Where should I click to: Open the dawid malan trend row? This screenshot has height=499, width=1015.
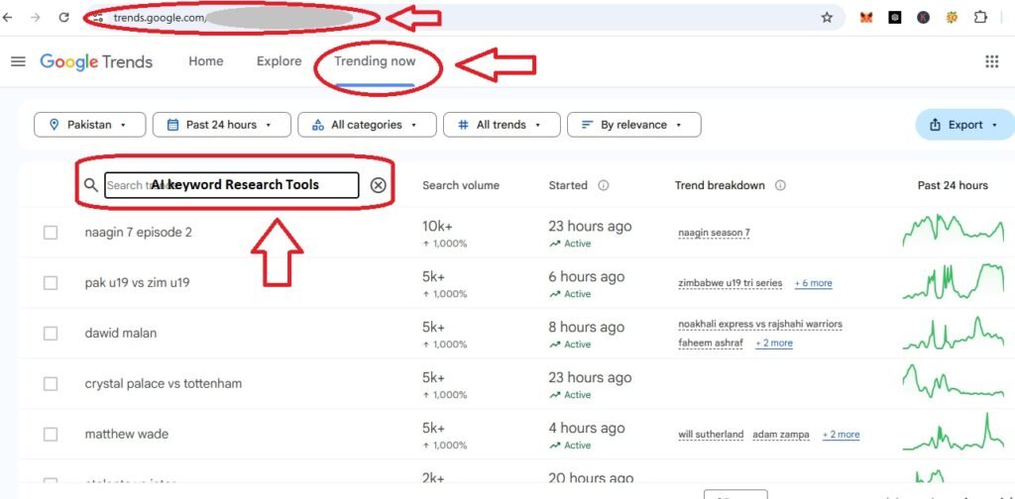pyautogui.click(x=121, y=333)
